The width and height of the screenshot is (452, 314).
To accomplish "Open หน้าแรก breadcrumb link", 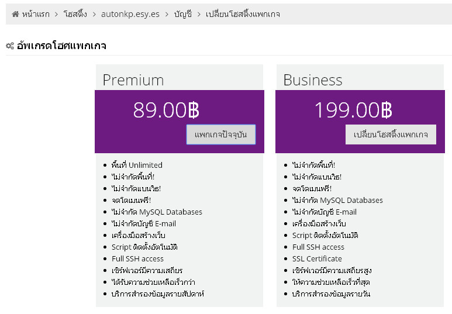I will (36, 13).
